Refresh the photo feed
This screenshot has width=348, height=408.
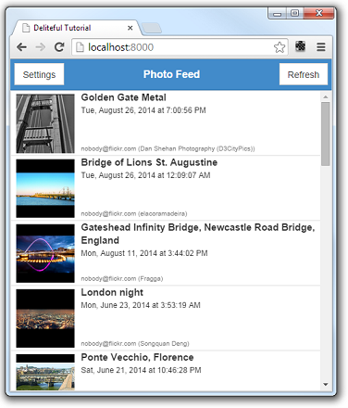(x=304, y=74)
